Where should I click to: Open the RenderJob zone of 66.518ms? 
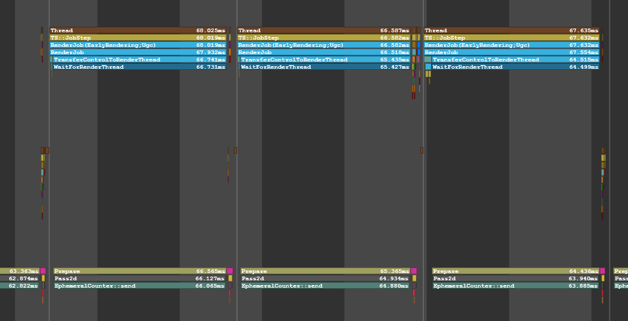pos(324,52)
